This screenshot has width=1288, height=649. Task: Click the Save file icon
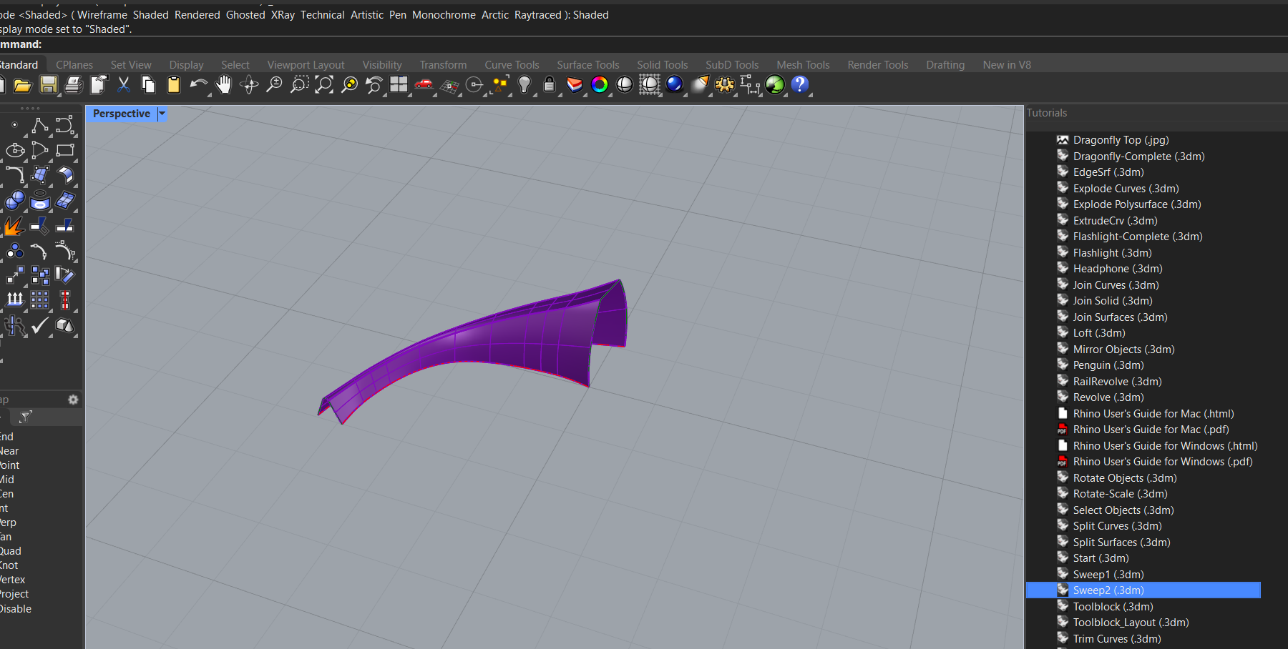tap(48, 85)
